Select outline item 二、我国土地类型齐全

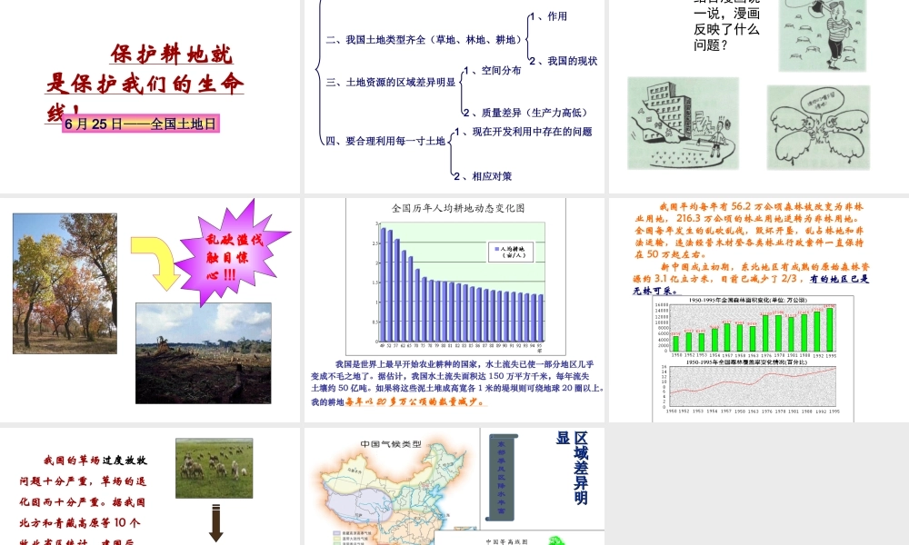tap(424, 40)
